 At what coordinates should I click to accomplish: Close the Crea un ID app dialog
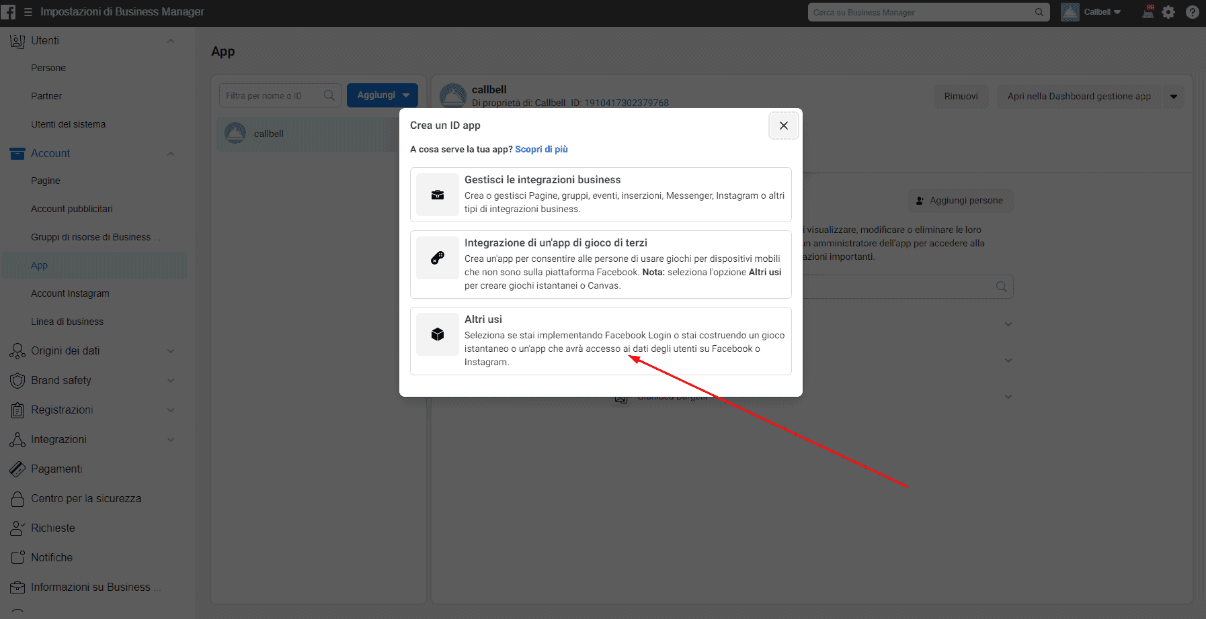(783, 126)
